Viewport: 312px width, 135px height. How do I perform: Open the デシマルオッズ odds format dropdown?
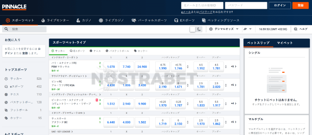point(226,29)
